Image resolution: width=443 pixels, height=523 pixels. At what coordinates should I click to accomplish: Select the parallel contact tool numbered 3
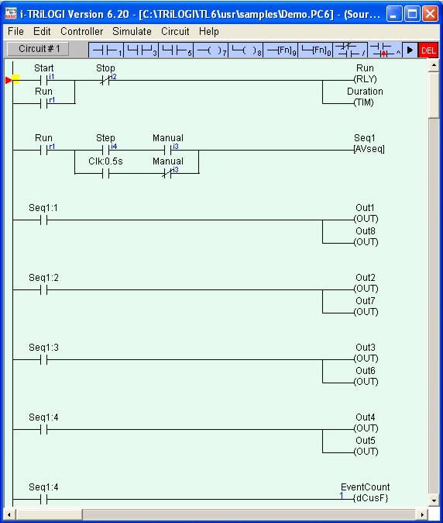141,50
